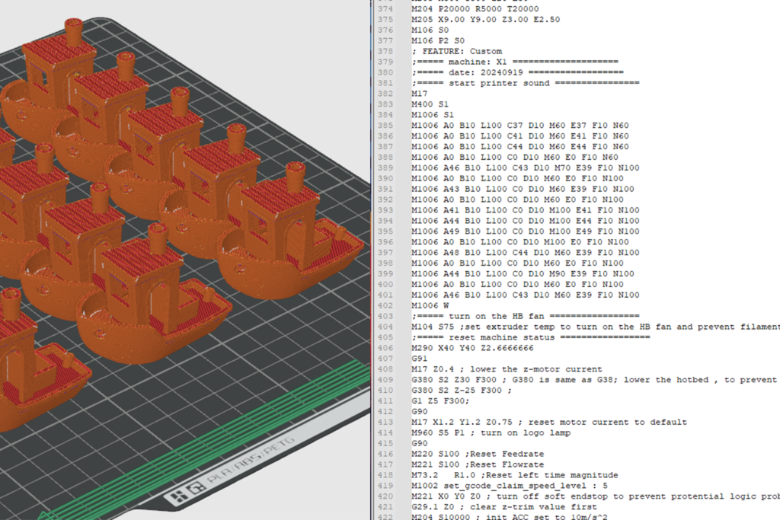Viewport: 780px width, 520px height.
Task: Click the M1006 line on line 388
Action: [x=515, y=157]
